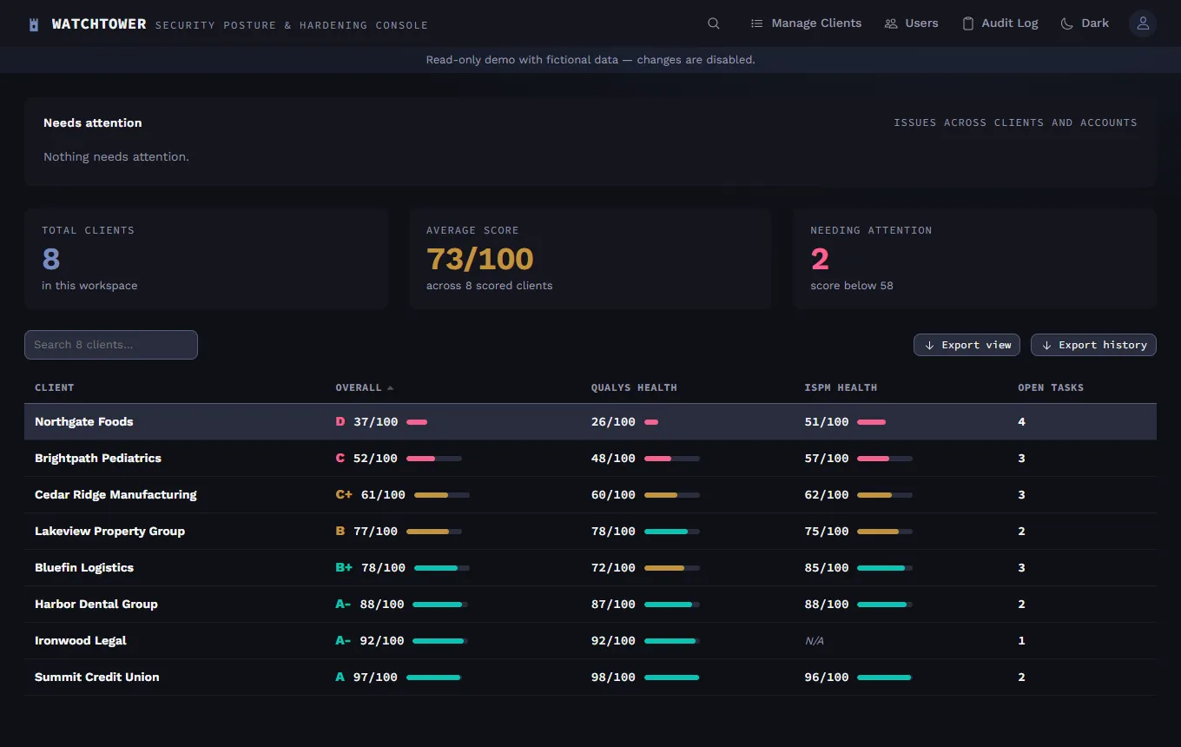
Task: Go to the Users page
Action: pyautogui.click(x=911, y=23)
